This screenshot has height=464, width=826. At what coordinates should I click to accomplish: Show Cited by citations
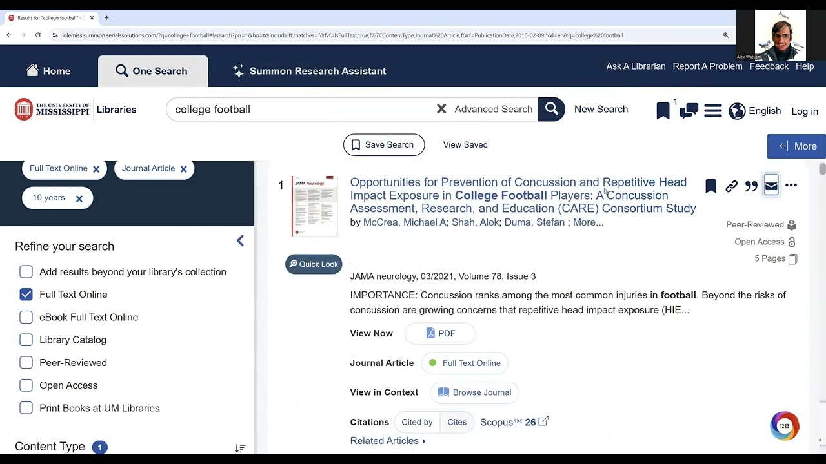[x=417, y=422]
